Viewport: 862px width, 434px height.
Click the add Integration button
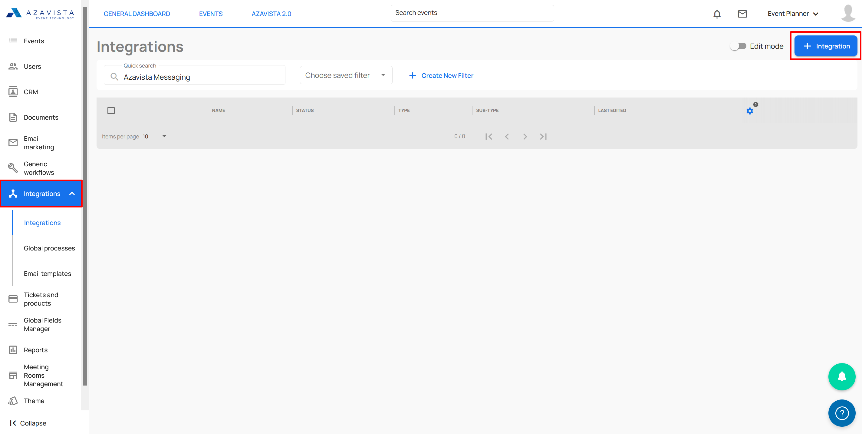point(825,46)
